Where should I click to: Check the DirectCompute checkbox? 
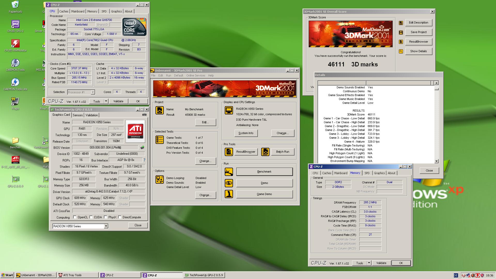pyautogui.click(x=120, y=217)
